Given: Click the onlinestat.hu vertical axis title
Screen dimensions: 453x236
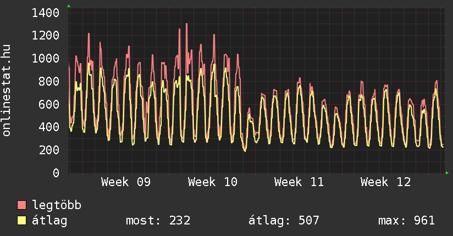Looking at the screenshot, I should coord(7,91).
